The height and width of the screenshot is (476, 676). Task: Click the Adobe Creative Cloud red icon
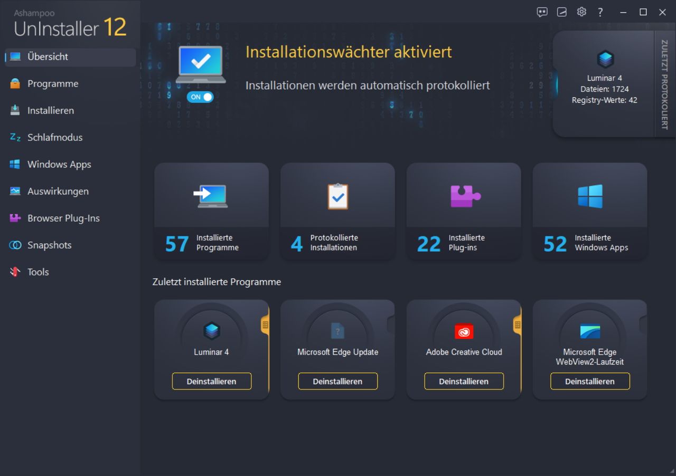click(x=464, y=331)
